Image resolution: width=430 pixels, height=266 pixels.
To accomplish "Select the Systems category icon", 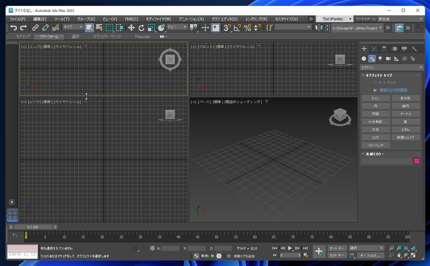I will pyautogui.click(x=413, y=59).
